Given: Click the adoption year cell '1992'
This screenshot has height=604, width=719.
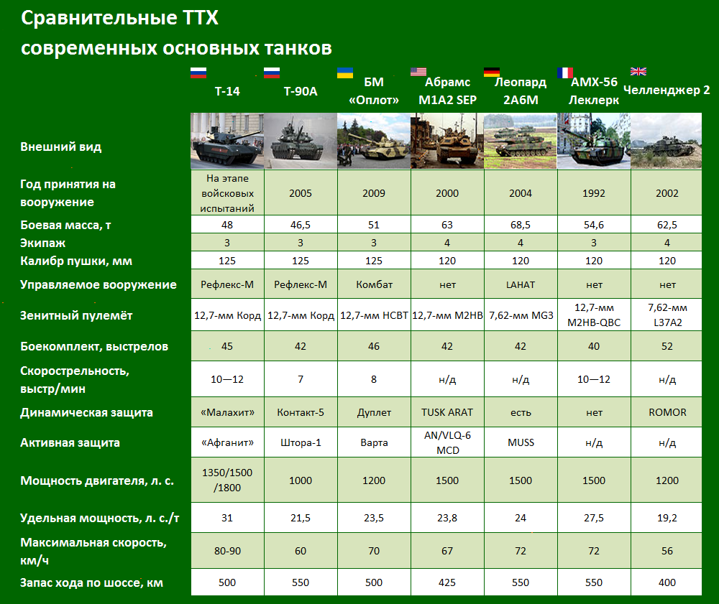Looking at the screenshot, I should coord(594,192).
